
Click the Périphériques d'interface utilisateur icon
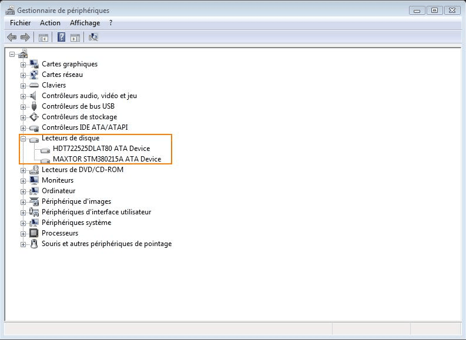[x=34, y=212]
